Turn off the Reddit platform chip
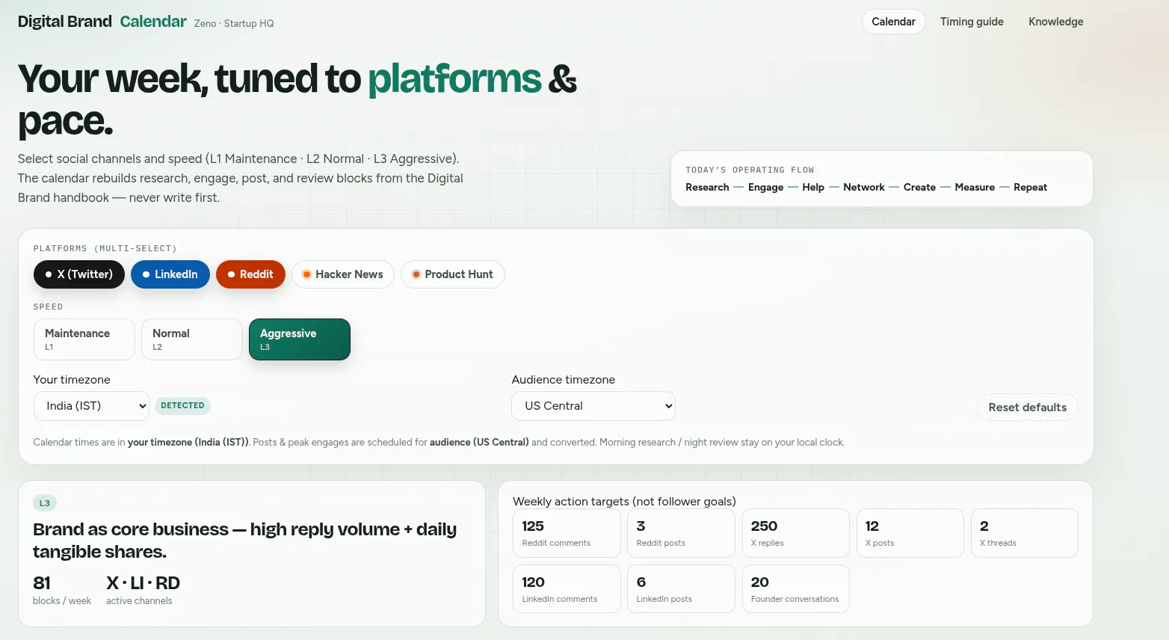Viewport: 1169px width, 640px height. pyautogui.click(x=250, y=274)
